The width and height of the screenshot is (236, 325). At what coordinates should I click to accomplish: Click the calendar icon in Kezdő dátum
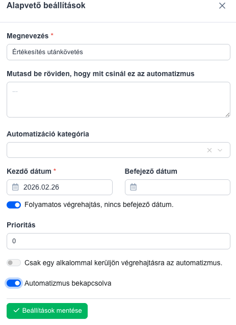click(x=15, y=187)
